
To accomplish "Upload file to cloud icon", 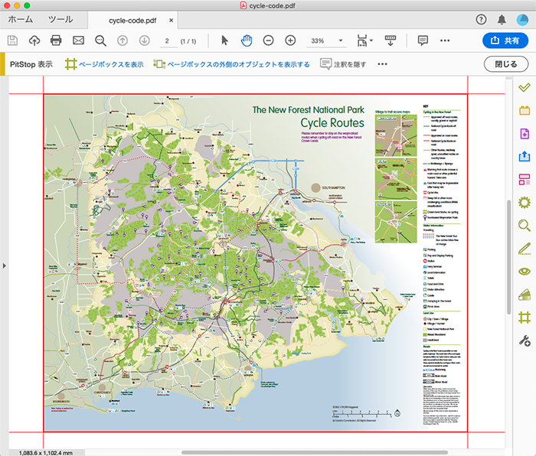I will [x=34, y=41].
